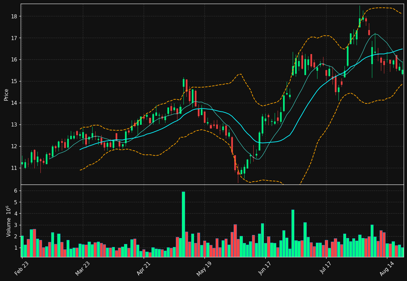Click the Jul 17 date label
The width and height of the screenshot is (407, 281).
(x=326, y=269)
